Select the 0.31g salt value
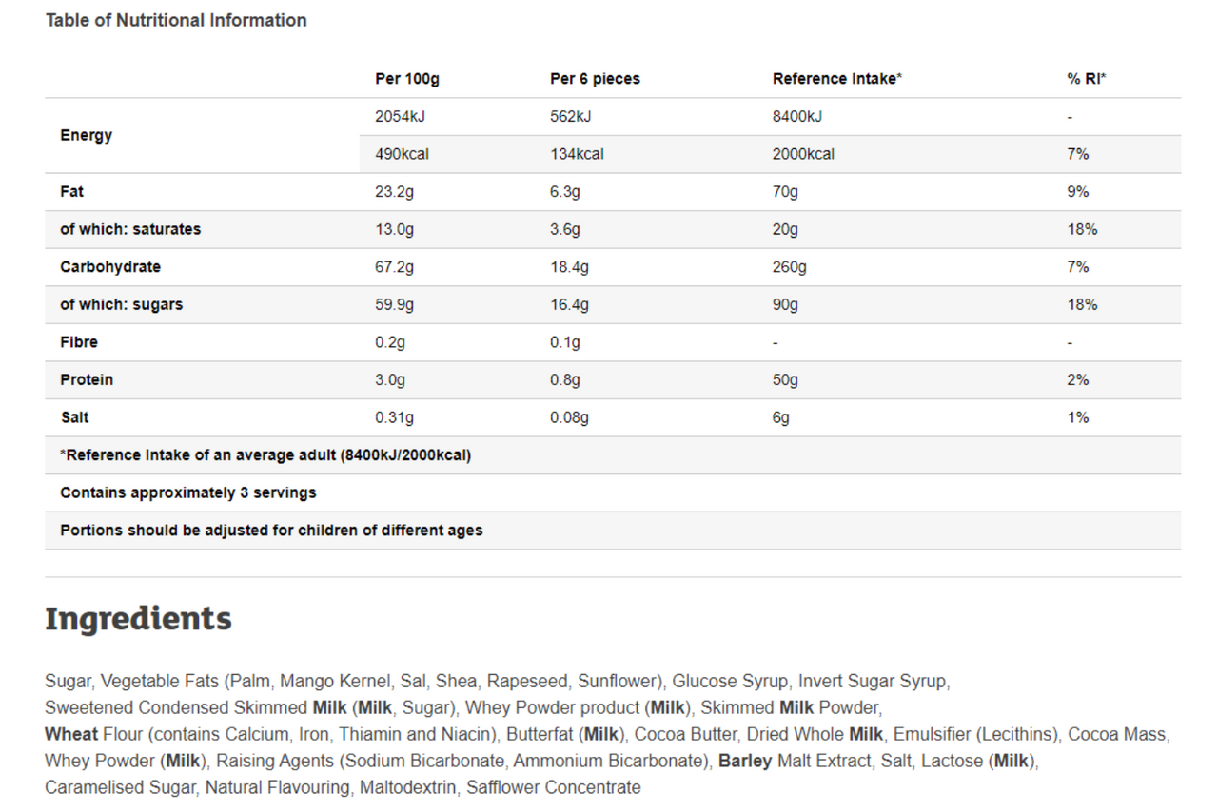1218x811 pixels. click(x=394, y=417)
